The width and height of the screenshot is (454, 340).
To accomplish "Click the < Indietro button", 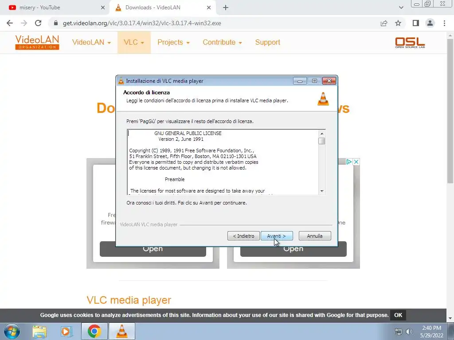I will [243, 236].
